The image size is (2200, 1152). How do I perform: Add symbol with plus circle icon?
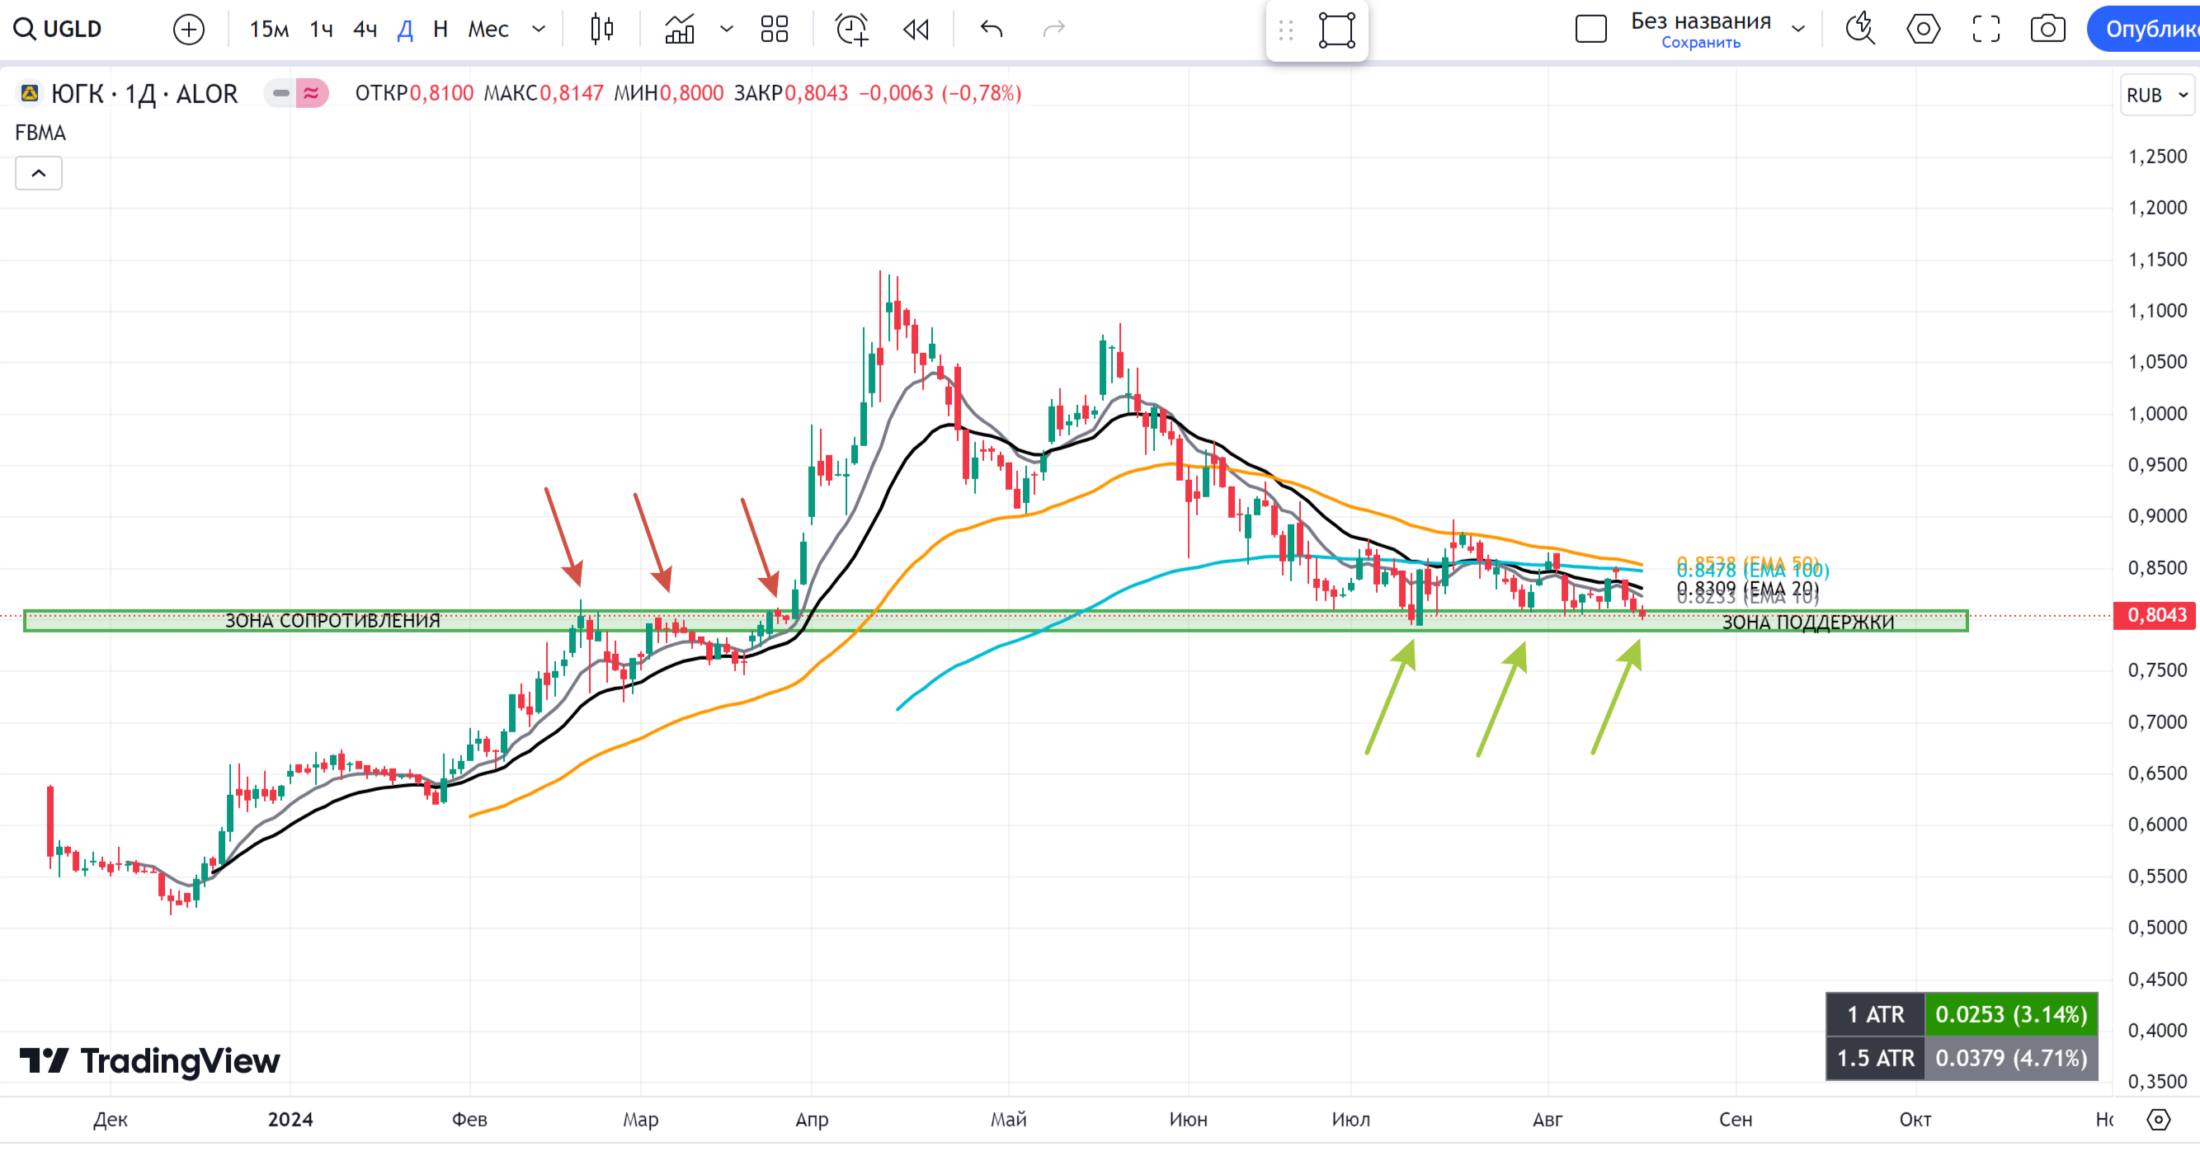point(188,29)
